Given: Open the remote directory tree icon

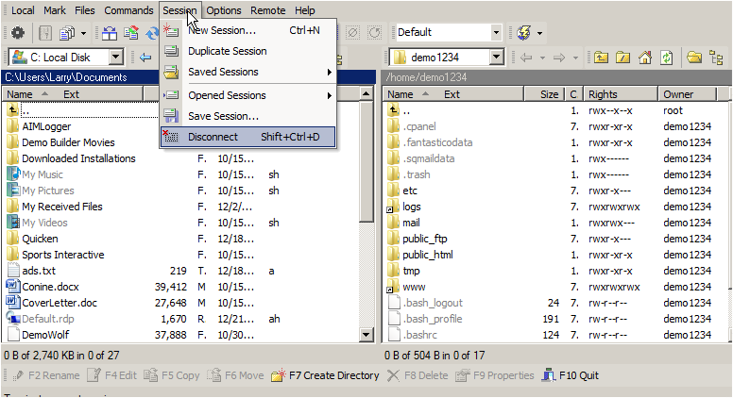Looking at the screenshot, I should (716, 58).
